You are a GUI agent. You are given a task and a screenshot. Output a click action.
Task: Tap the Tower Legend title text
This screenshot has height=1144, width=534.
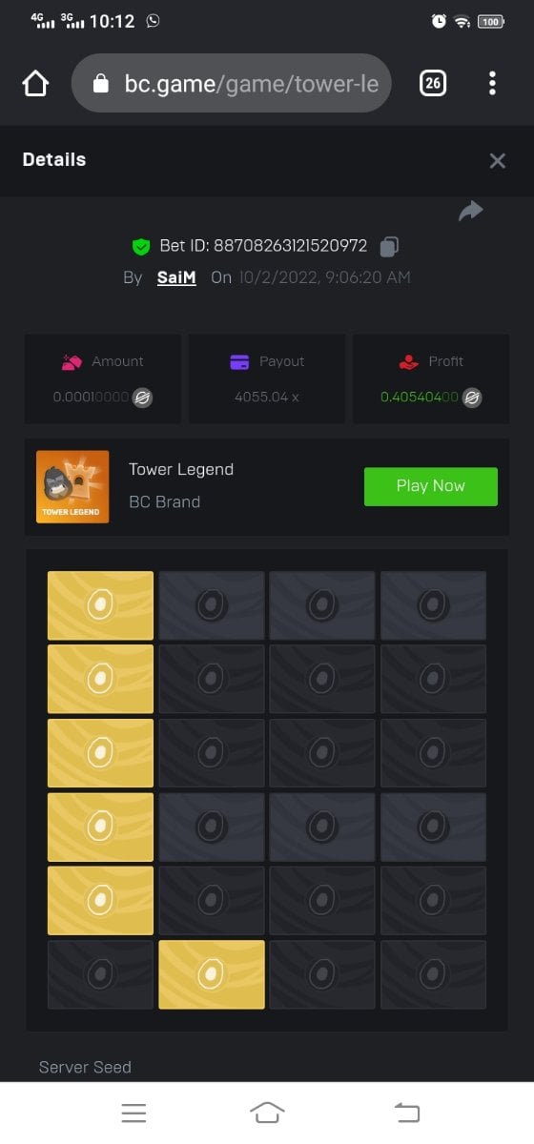click(181, 469)
